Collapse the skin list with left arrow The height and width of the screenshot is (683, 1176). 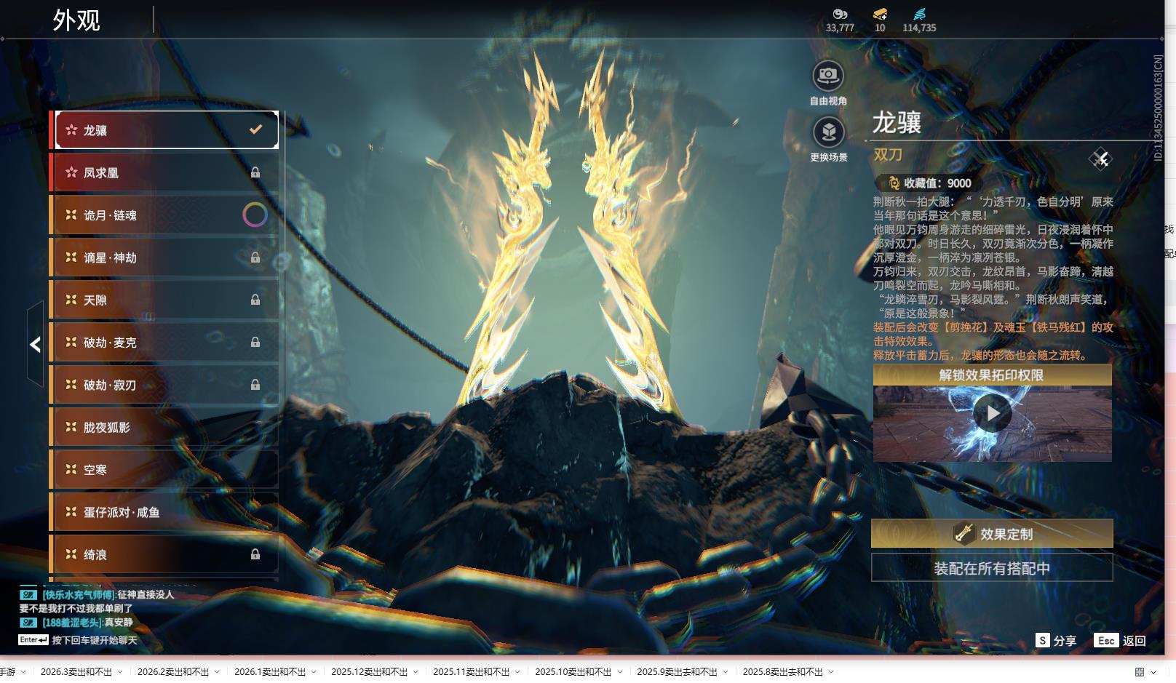35,344
